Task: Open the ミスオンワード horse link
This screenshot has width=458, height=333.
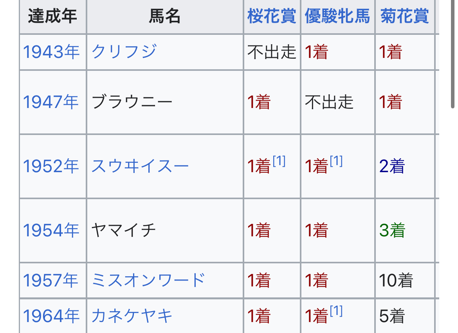Action: coord(148,281)
